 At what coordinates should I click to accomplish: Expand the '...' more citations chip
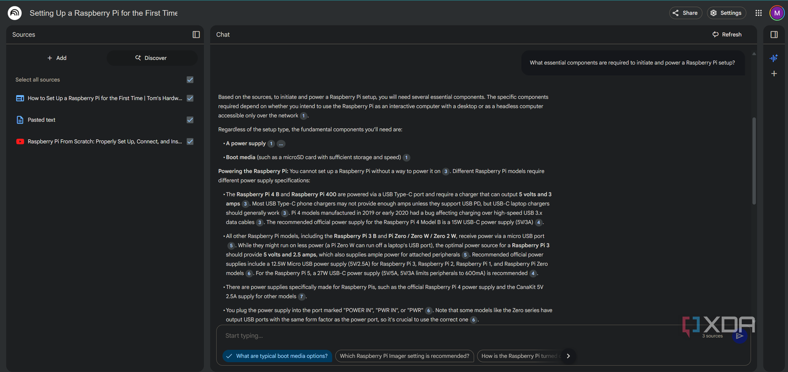(x=281, y=143)
